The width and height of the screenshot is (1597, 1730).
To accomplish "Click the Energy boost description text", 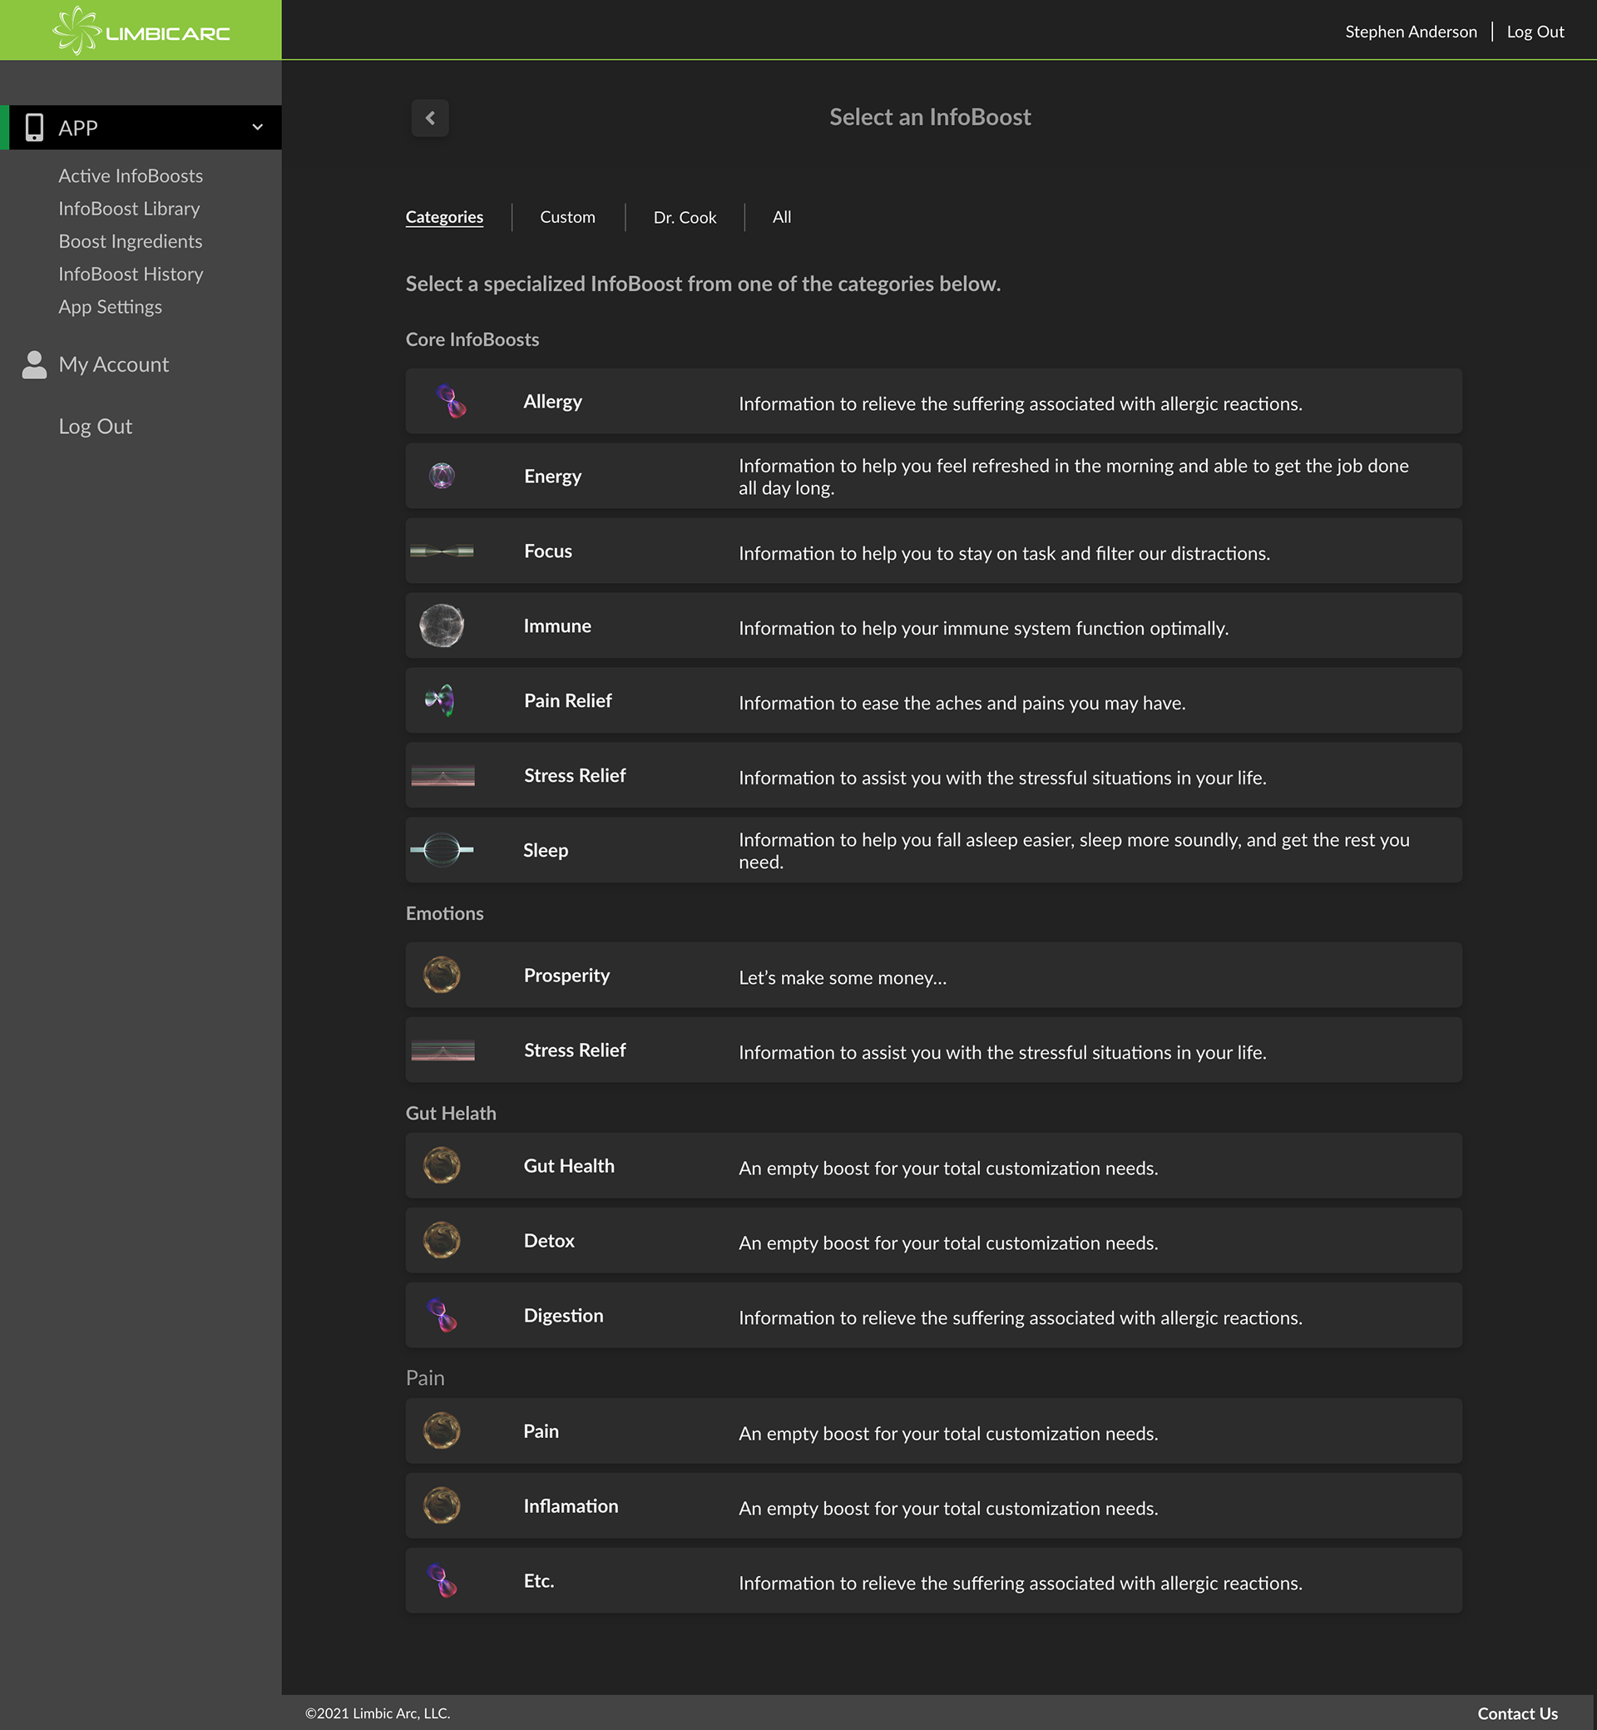I will pos(1074,476).
